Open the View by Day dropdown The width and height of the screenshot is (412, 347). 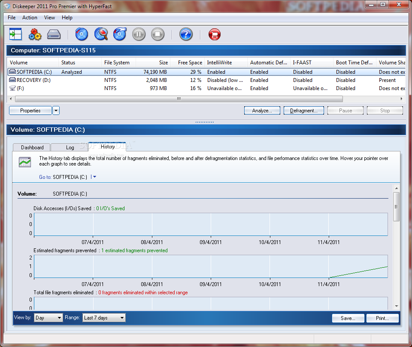(48, 317)
